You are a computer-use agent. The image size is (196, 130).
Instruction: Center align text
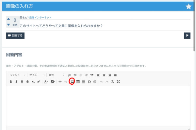pos(104,75)
